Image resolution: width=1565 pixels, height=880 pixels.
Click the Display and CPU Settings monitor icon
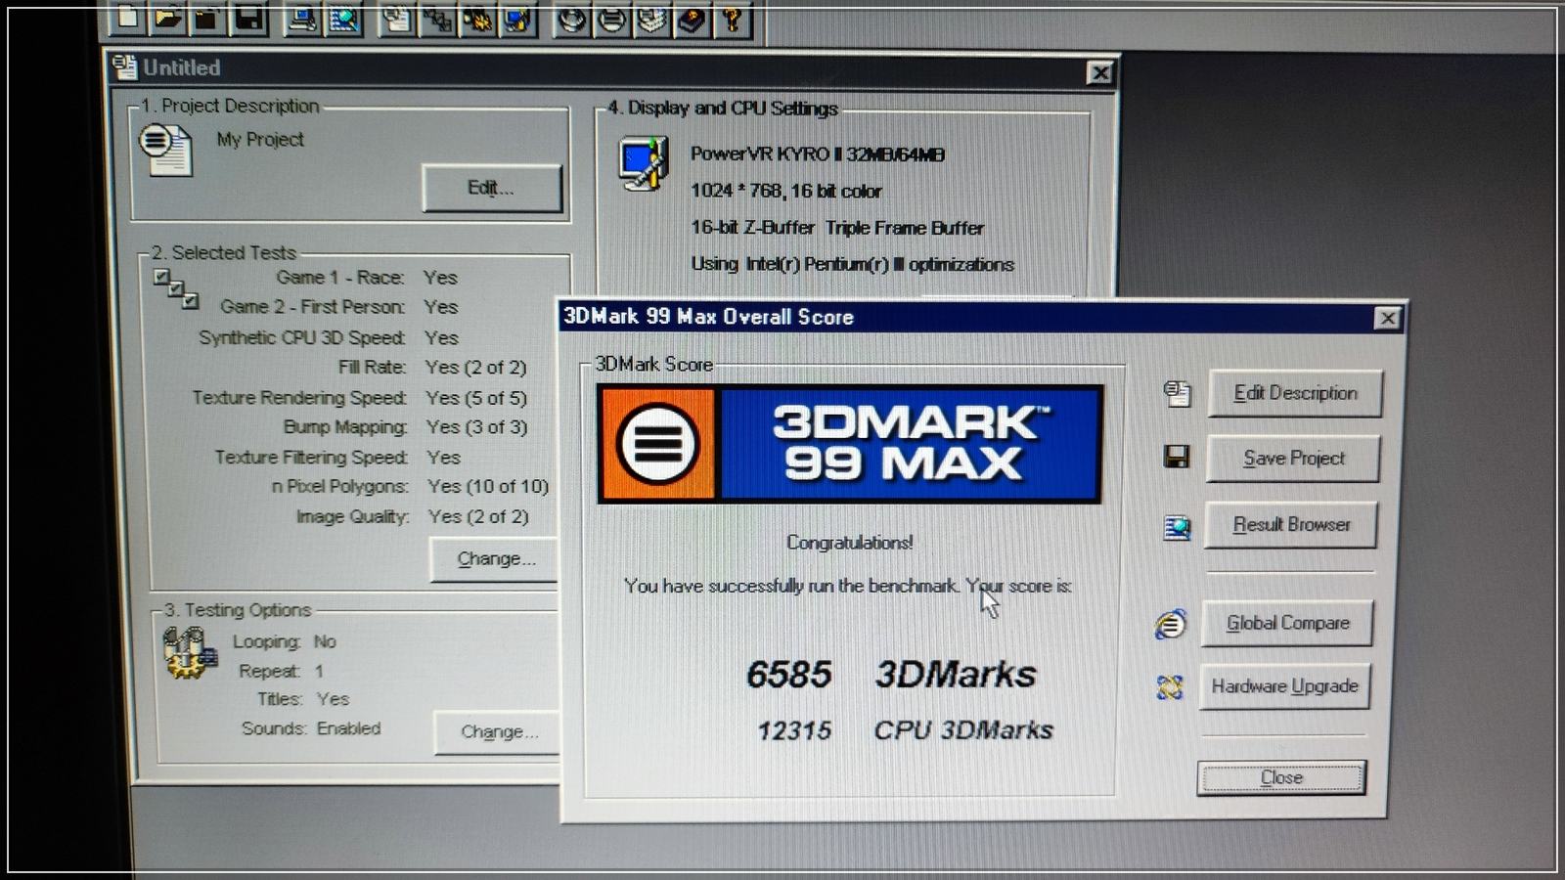tap(644, 163)
